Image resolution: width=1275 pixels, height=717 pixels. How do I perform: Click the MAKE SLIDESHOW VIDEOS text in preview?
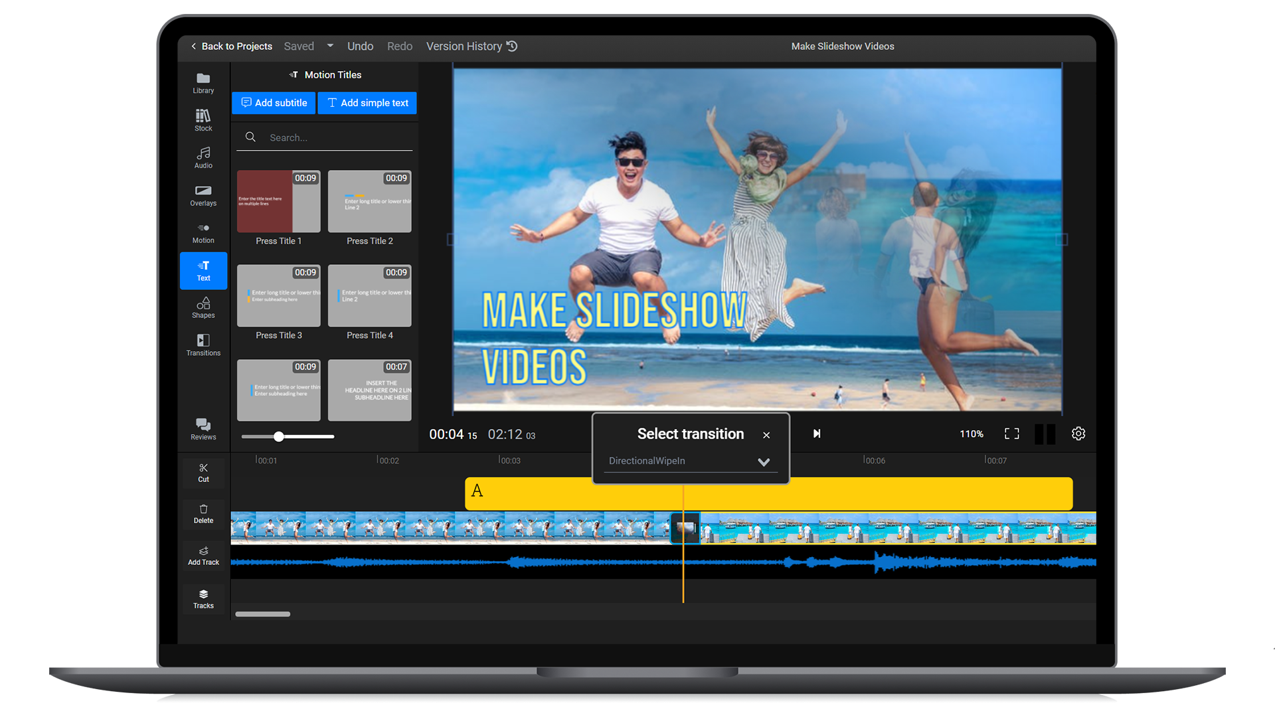point(614,339)
